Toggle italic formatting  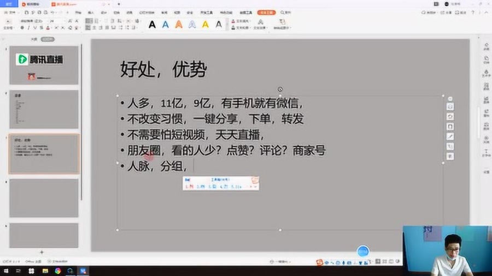[28, 28]
